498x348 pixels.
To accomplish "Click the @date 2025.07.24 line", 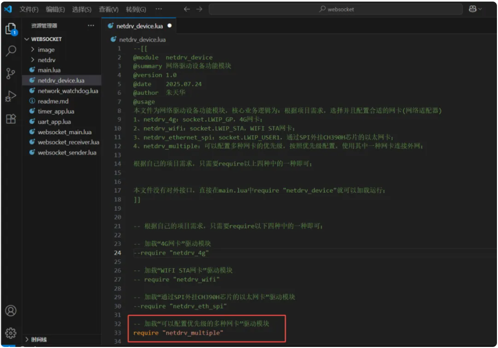I will 168,84.
